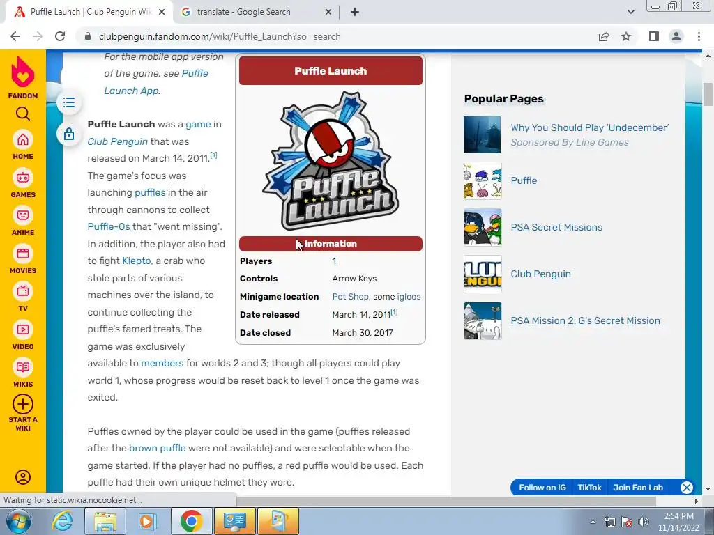714x535 pixels.
Task: Click volume speaker in system tray
Action: (644, 522)
